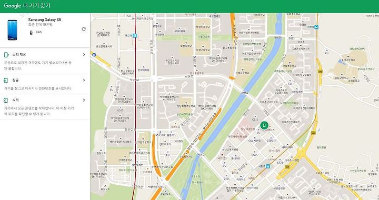Screen dimensions: 379x200
Task: Click the 이매역 subway station icon
Action: tap(316, 27)
